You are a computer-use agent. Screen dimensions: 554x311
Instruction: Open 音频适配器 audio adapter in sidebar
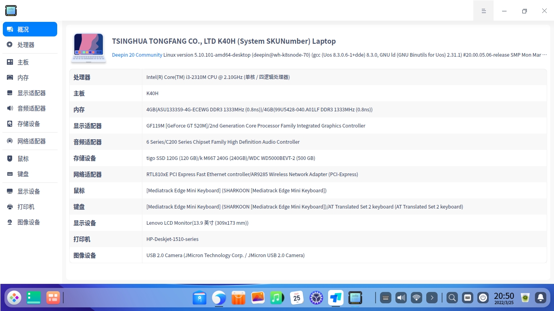[30, 108]
